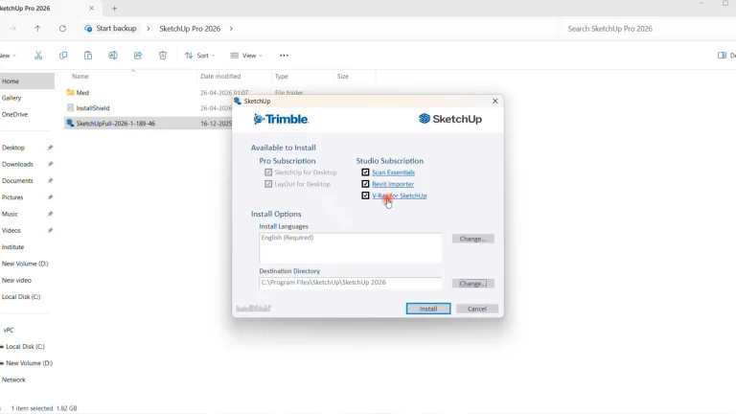
Task: Open Gallery in navigation pane
Action: click(11, 98)
